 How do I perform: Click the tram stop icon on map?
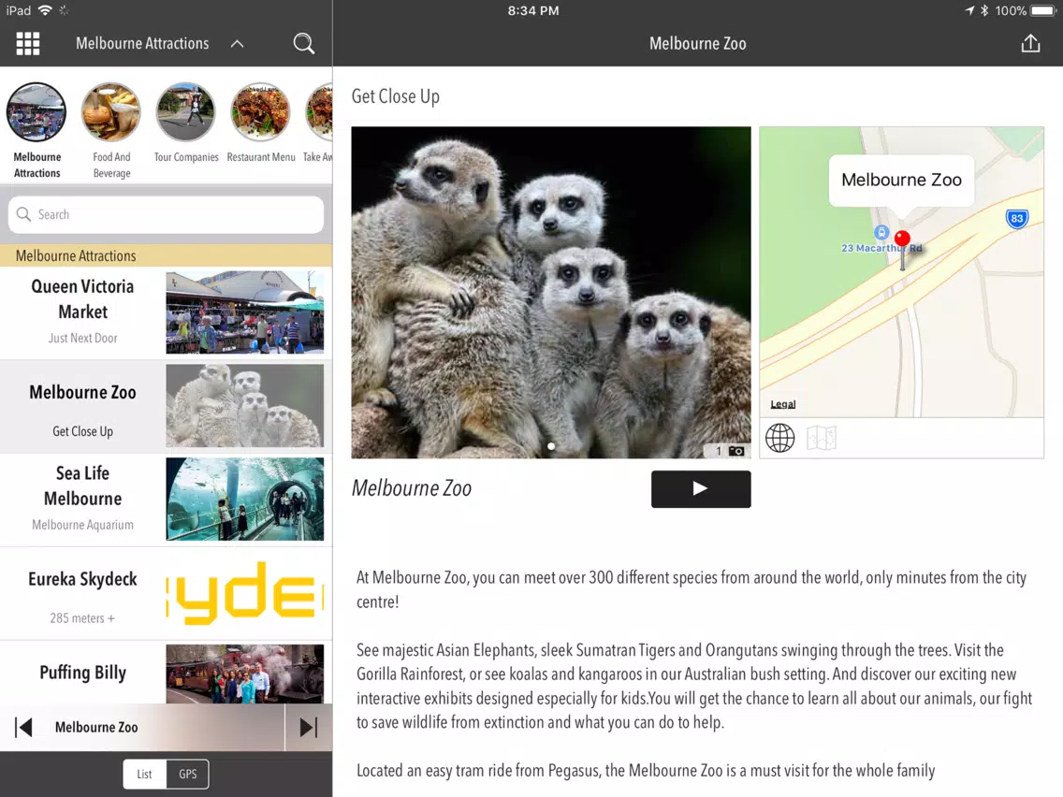(x=881, y=232)
